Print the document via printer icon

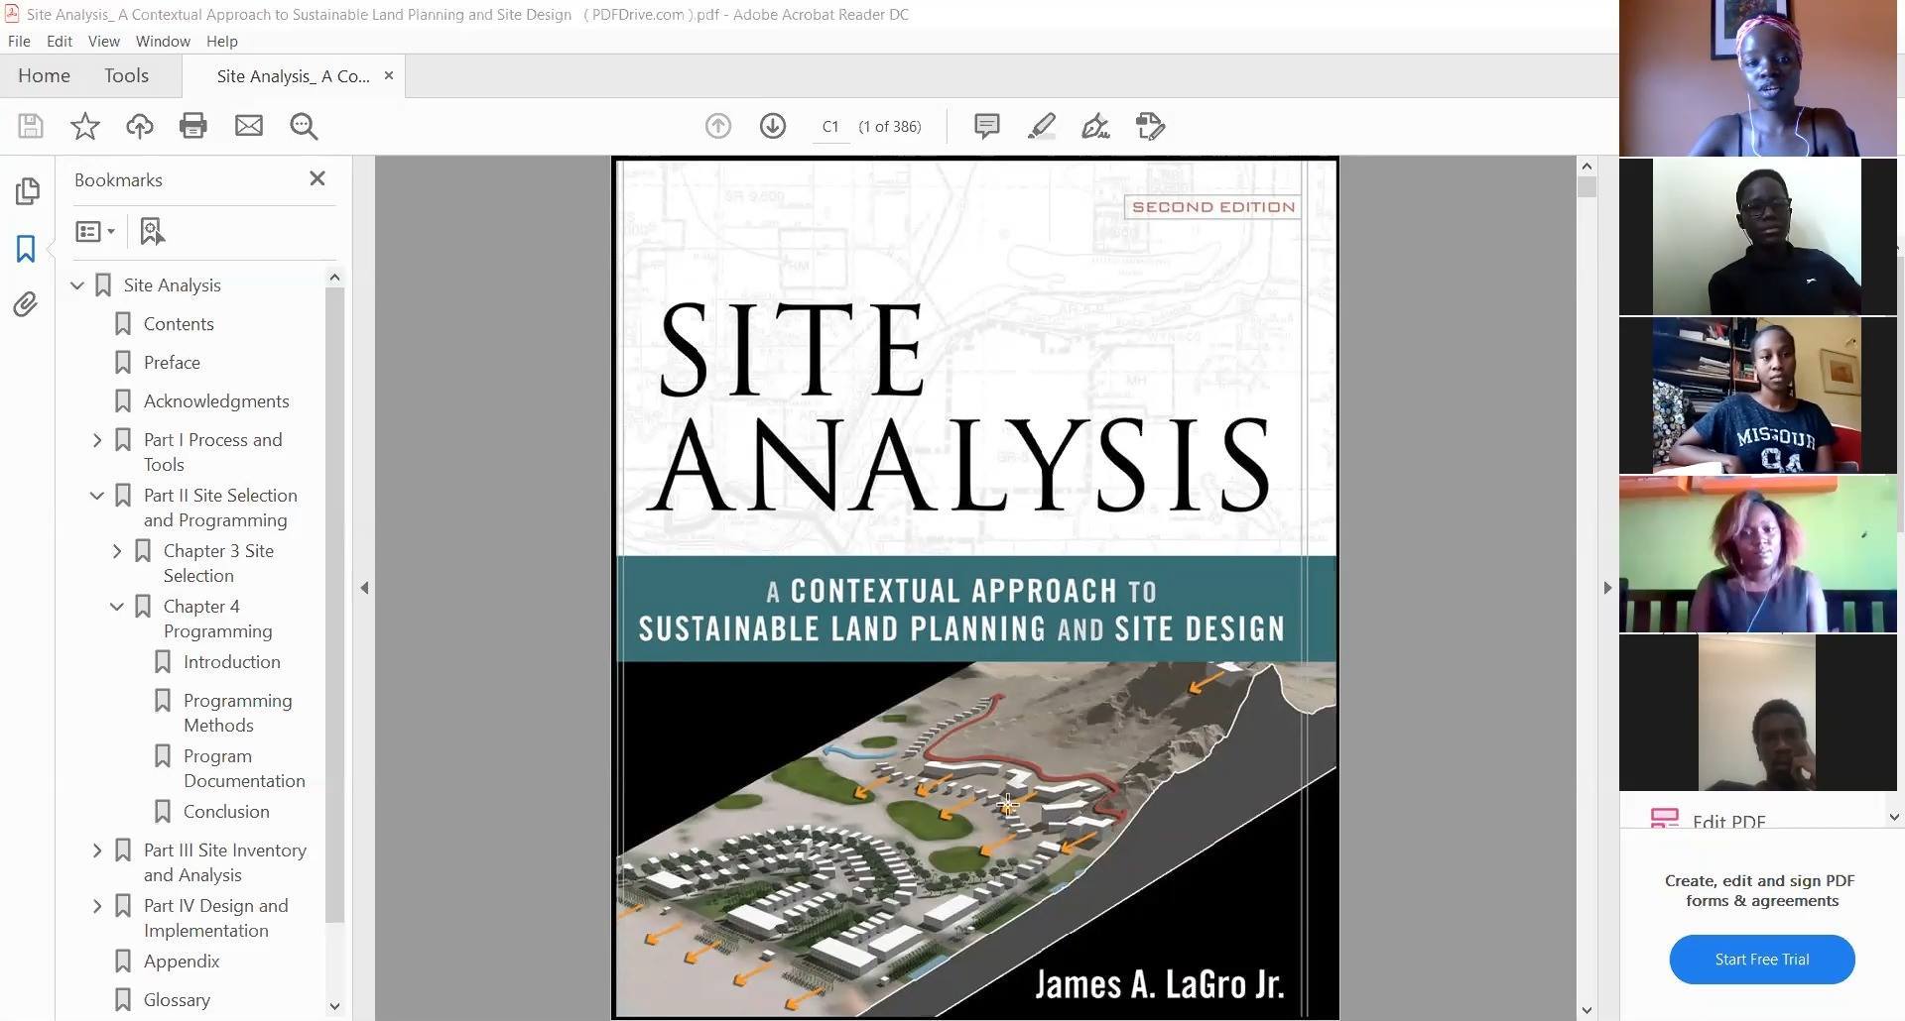pyautogui.click(x=193, y=126)
